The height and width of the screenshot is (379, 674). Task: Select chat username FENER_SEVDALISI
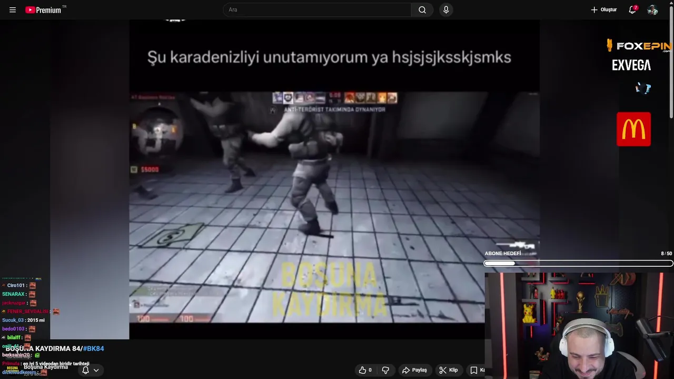click(x=28, y=312)
